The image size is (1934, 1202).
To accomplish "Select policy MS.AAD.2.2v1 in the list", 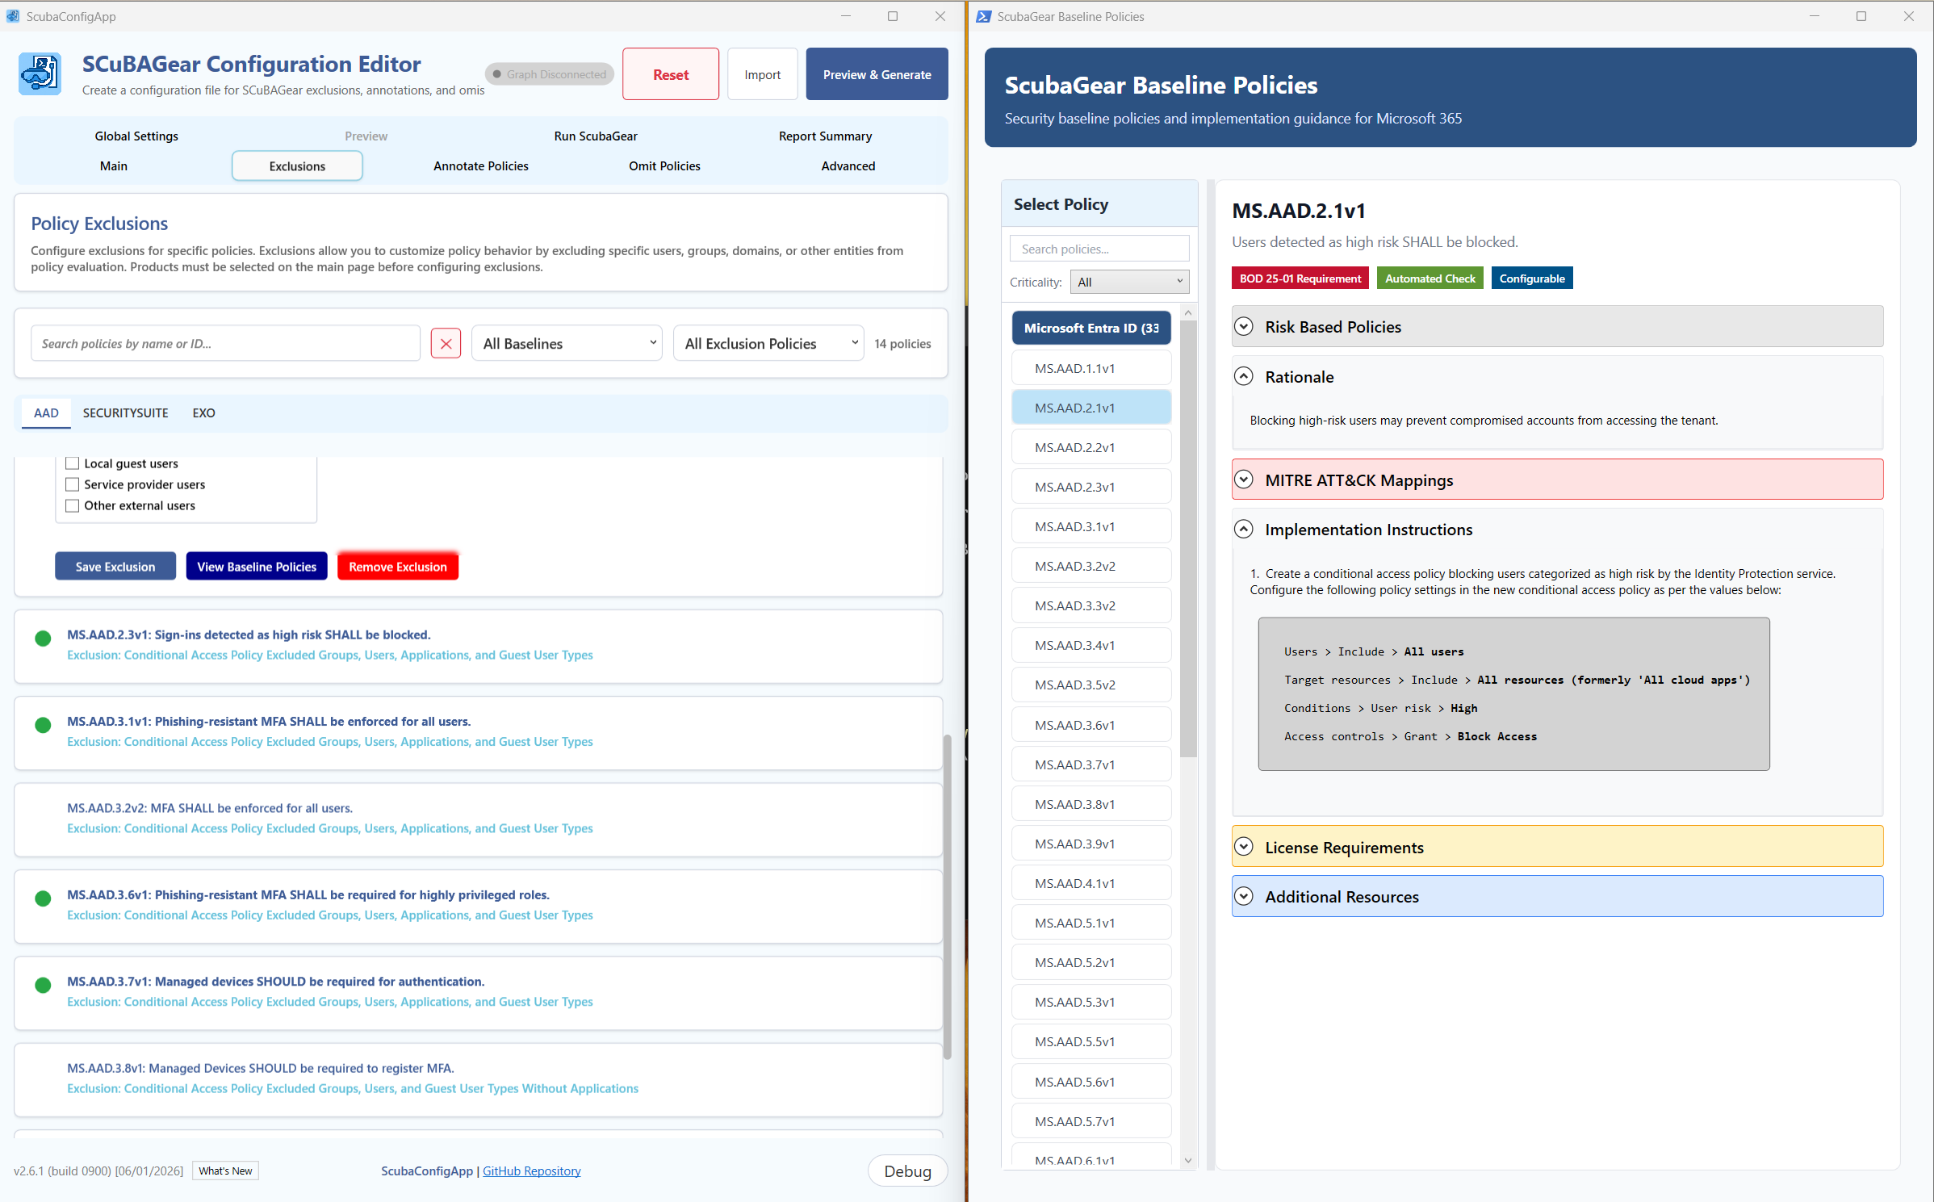I will (x=1091, y=447).
